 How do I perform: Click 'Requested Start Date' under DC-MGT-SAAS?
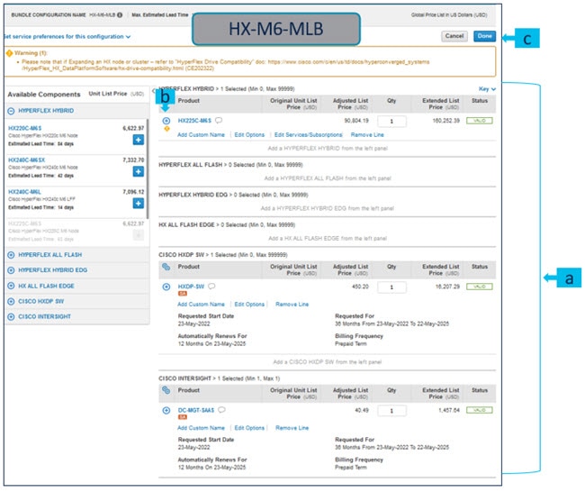point(206,440)
